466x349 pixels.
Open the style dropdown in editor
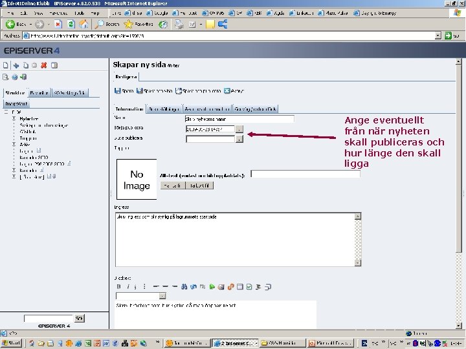162,296
